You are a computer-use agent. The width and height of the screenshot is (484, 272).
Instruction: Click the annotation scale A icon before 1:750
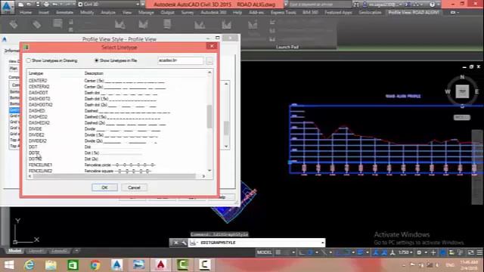pos(392,252)
